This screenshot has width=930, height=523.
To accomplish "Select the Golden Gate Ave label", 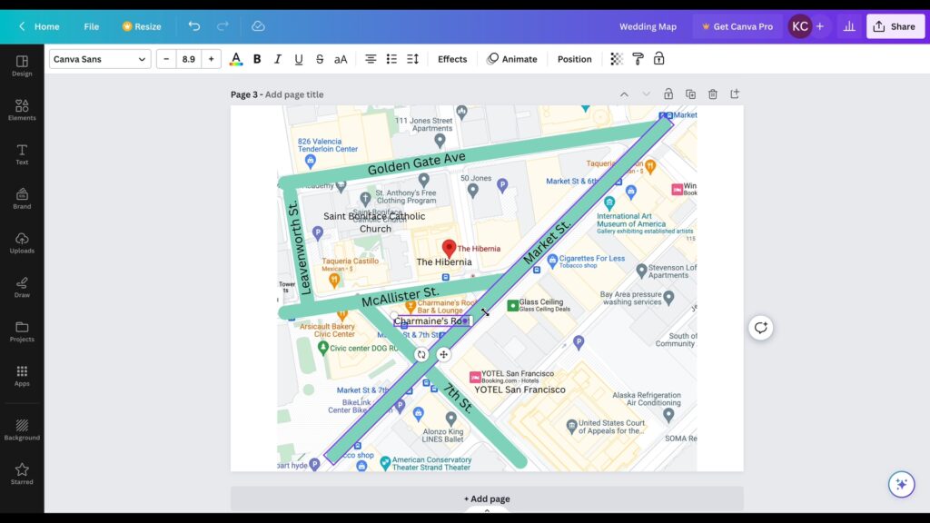I will coord(416,163).
